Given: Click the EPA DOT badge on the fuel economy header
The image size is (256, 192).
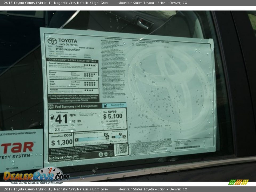Looking at the screenshot, I should (x=51, y=107).
